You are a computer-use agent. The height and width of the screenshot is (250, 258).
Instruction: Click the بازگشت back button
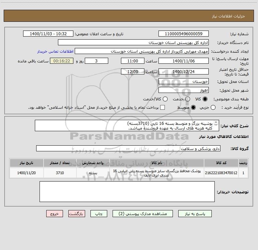coord(77,213)
